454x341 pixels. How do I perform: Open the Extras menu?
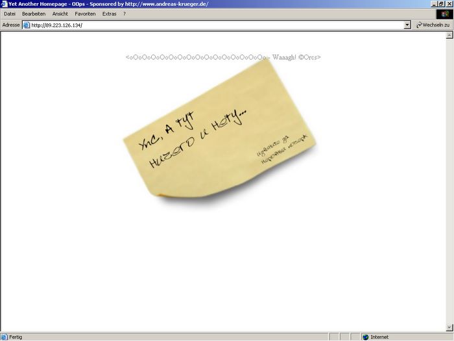(x=109, y=14)
